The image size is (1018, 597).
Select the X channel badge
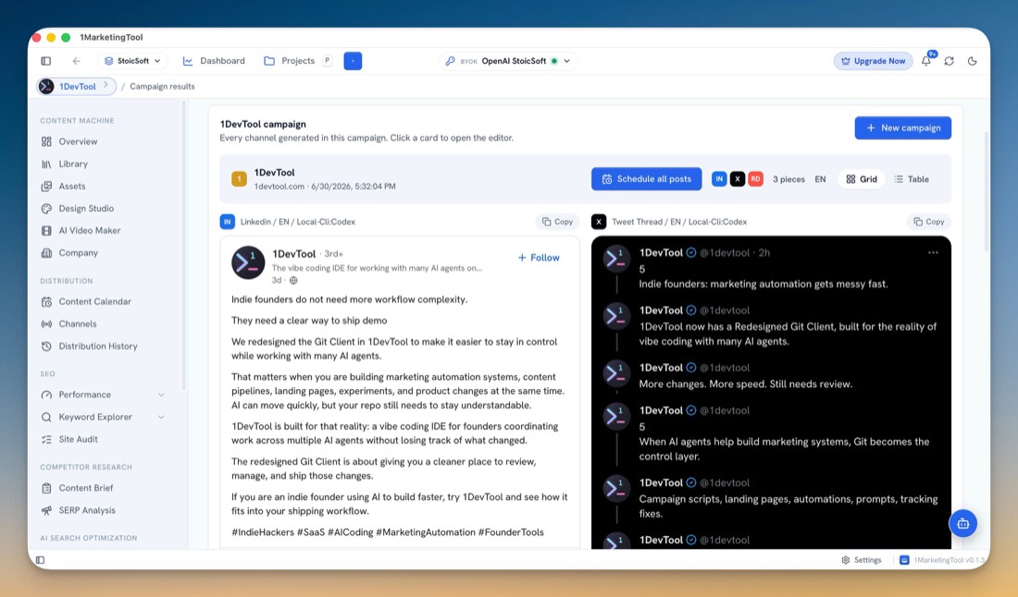(x=737, y=179)
